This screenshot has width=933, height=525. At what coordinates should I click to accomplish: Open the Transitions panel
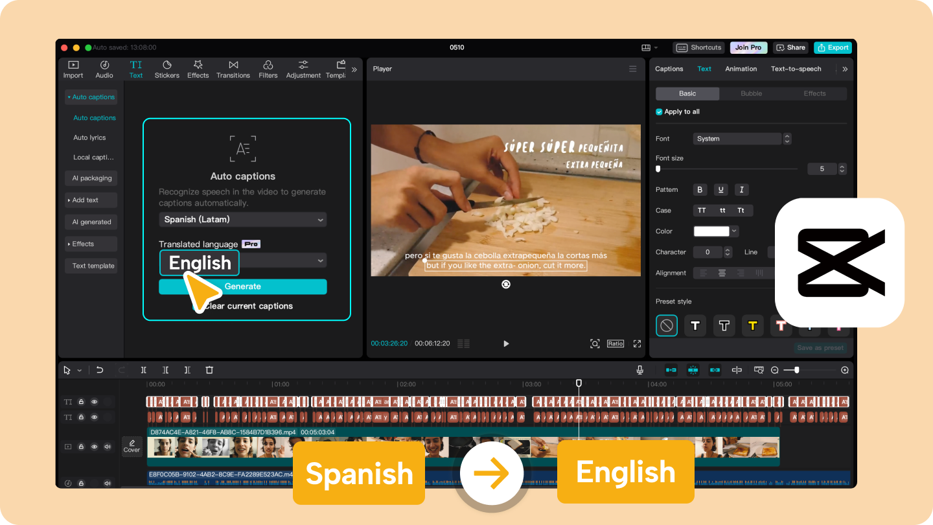point(233,68)
